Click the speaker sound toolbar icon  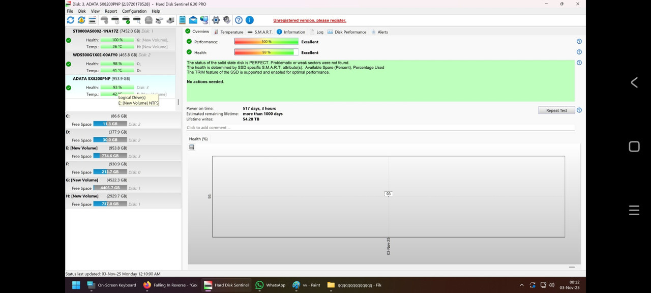[226, 20]
